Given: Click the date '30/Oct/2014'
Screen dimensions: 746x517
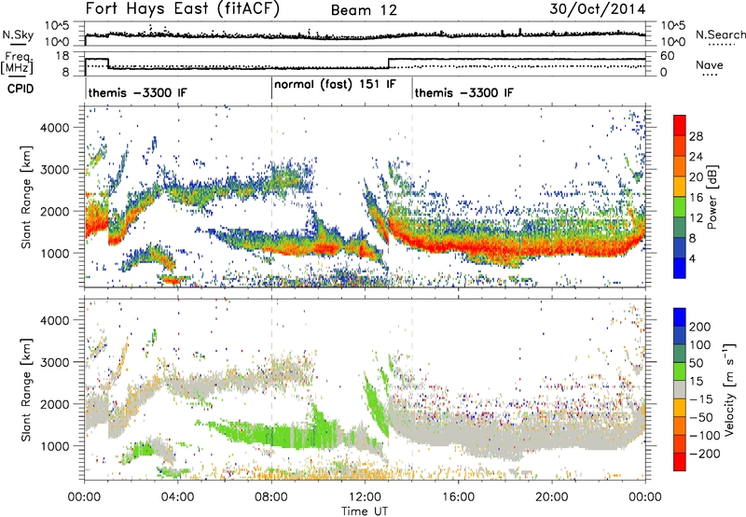Looking at the screenshot, I should (x=598, y=9).
